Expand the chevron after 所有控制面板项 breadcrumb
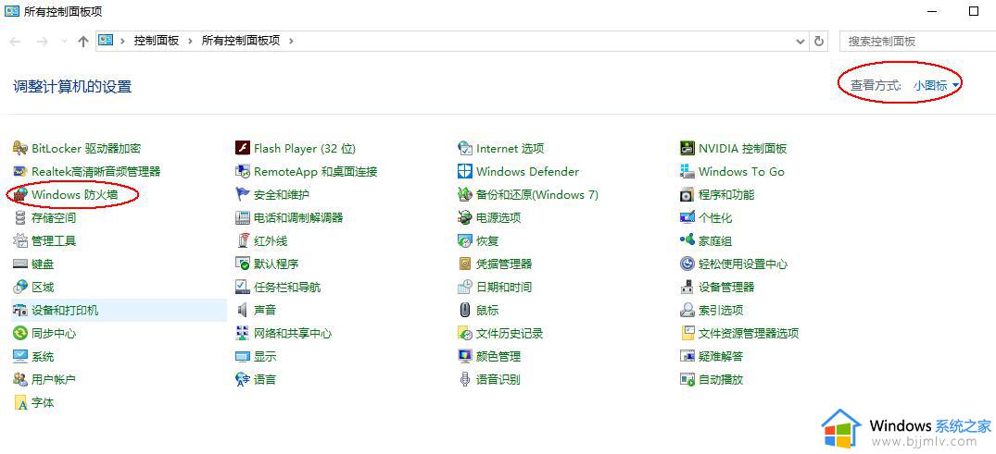Image resolution: width=996 pixels, height=454 pixels. click(x=292, y=41)
